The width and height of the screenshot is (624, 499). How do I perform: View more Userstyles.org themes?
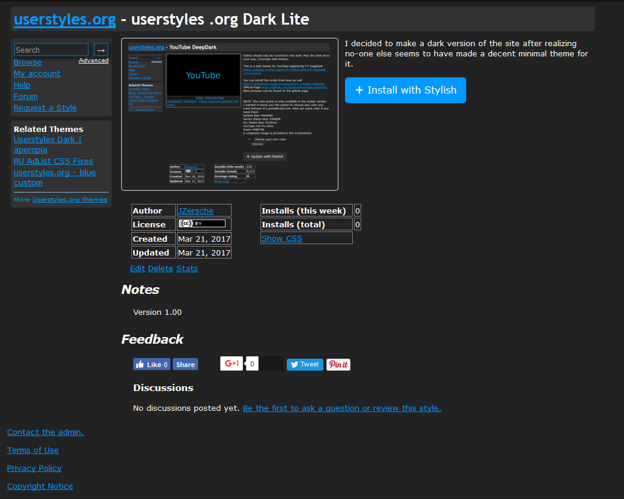tap(70, 199)
